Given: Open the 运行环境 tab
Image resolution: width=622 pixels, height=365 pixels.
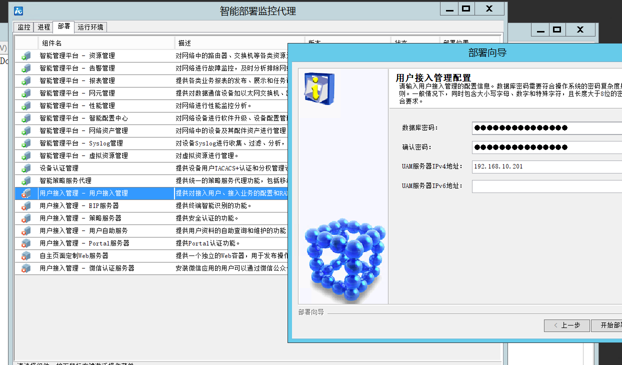Looking at the screenshot, I should [x=90, y=27].
